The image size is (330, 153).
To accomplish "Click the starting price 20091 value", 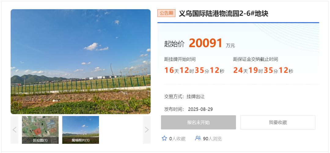I will [x=205, y=43].
